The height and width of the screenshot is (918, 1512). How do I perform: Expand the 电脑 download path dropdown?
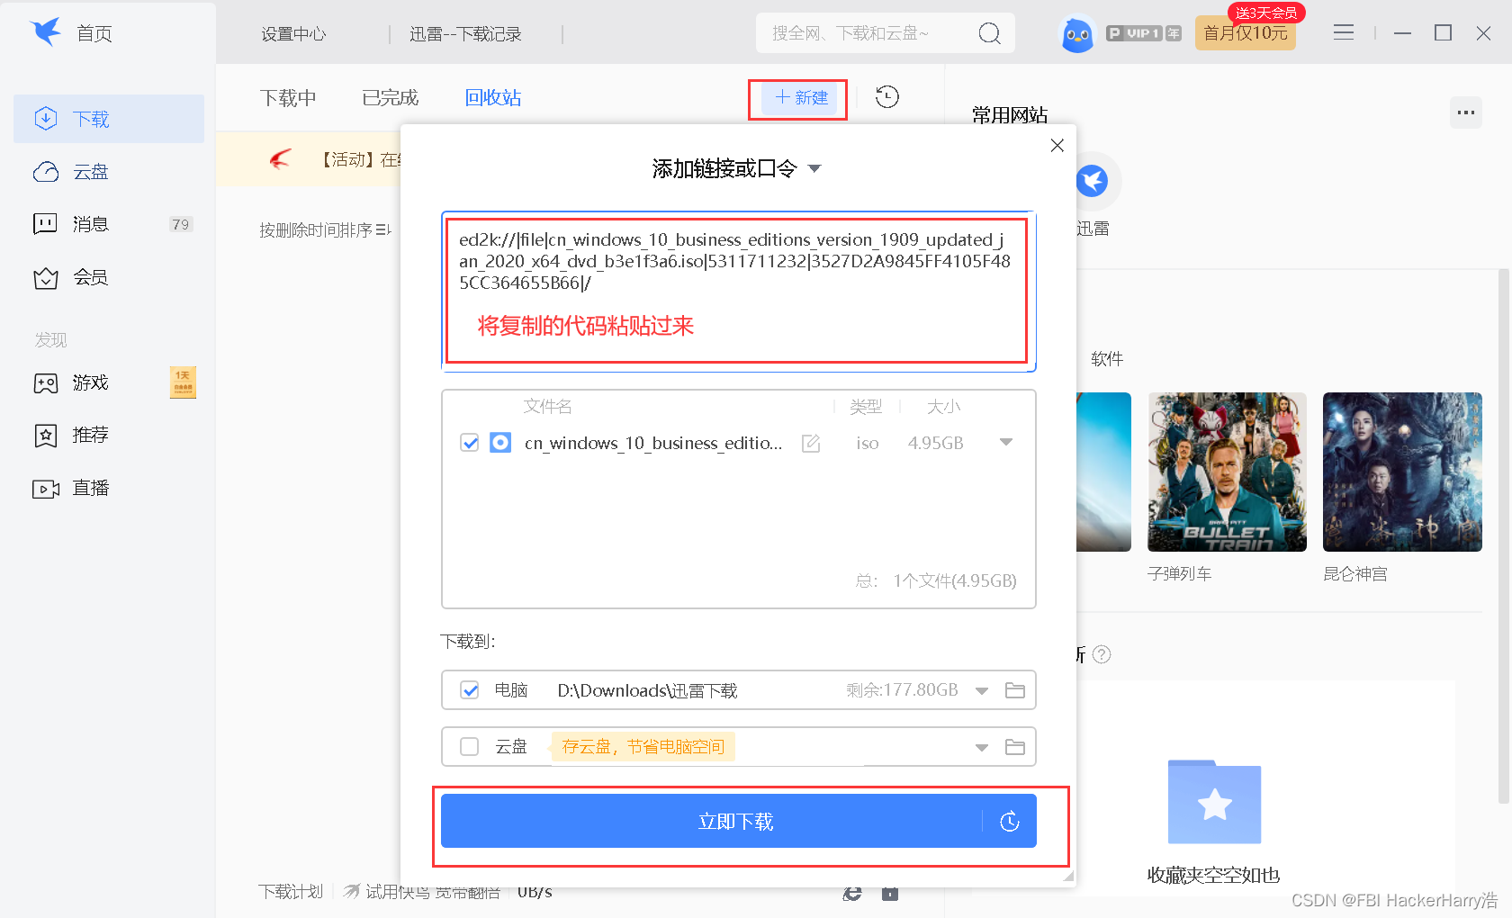[x=982, y=691]
